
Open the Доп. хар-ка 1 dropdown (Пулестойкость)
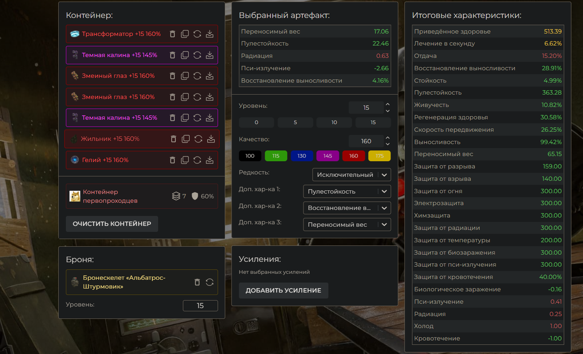[347, 192]
